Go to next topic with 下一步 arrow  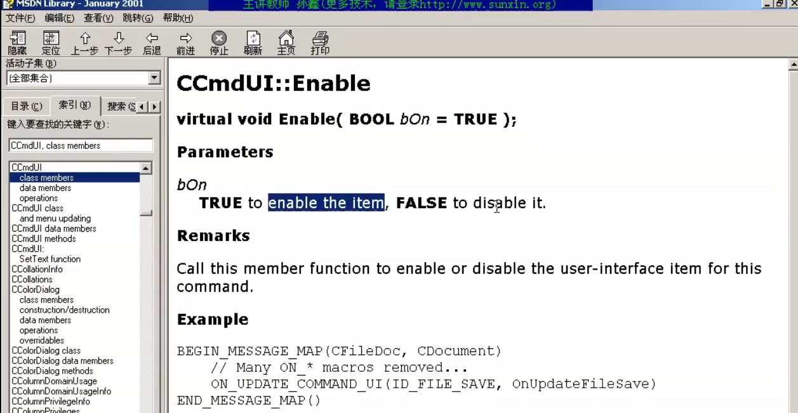tap(118, 43)
